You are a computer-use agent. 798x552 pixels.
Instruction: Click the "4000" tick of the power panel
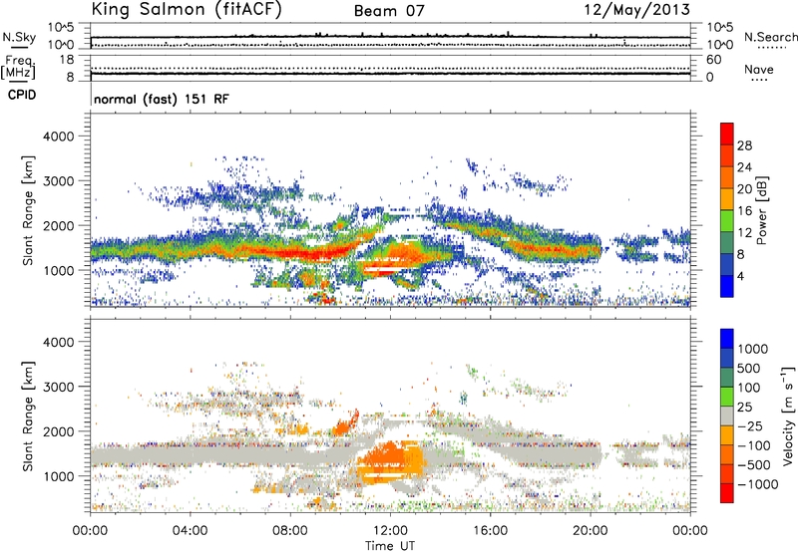(58, 137)
